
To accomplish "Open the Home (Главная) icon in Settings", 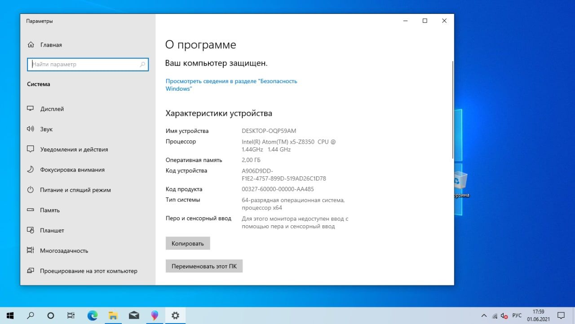I will pyautogui.click(x=31, y=45).
